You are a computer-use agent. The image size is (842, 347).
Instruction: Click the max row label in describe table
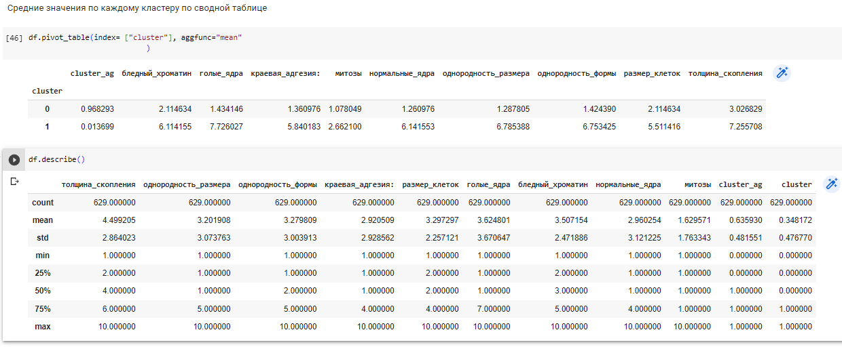pos(44,326)
